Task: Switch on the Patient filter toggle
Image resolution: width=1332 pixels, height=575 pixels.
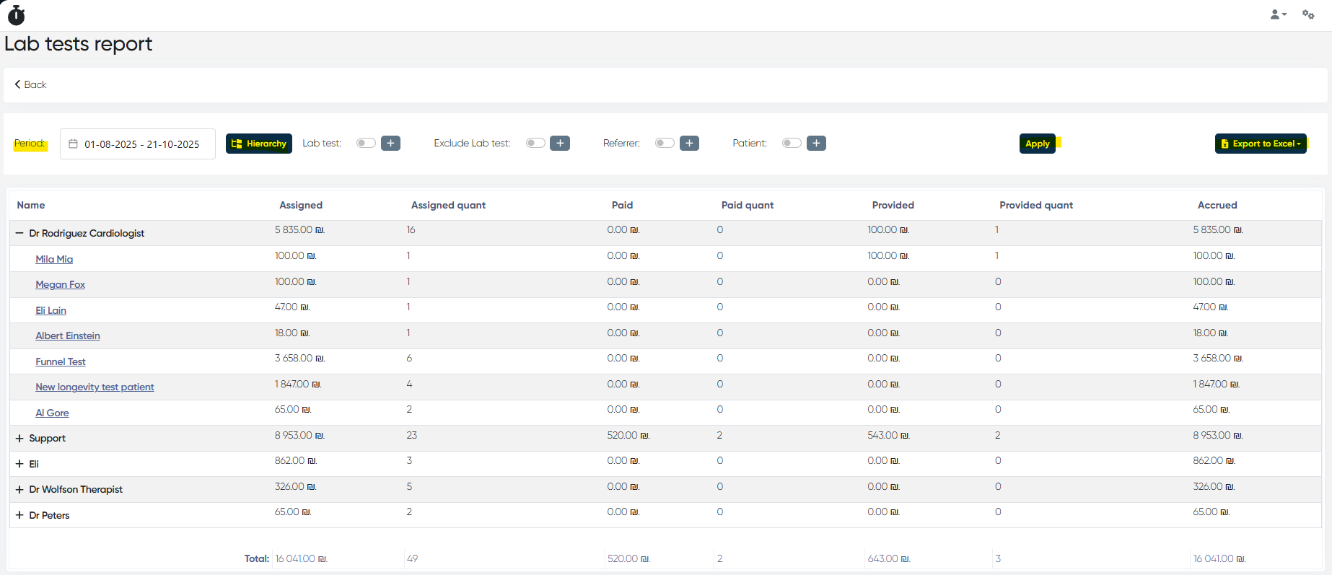Action: pos(792,143)
